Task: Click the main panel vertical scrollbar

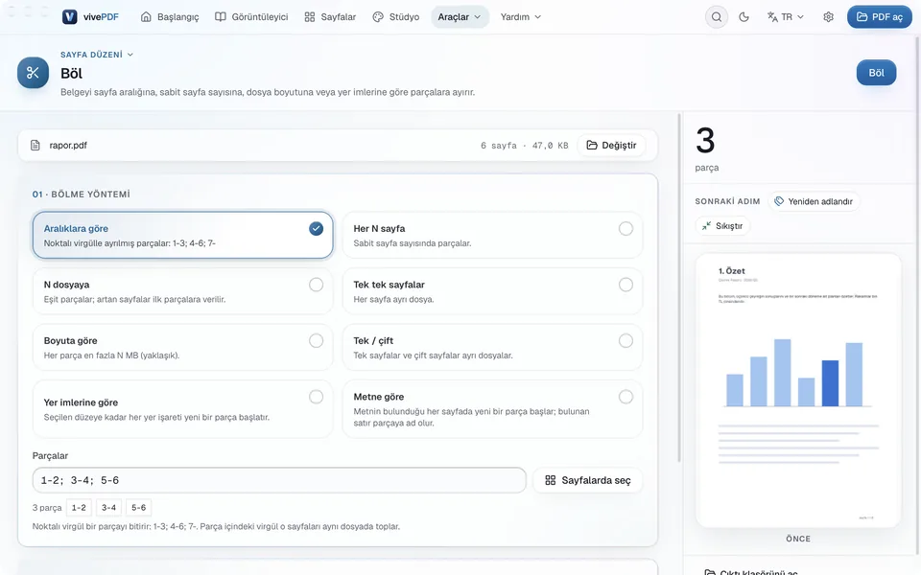Action: [679, 287]
